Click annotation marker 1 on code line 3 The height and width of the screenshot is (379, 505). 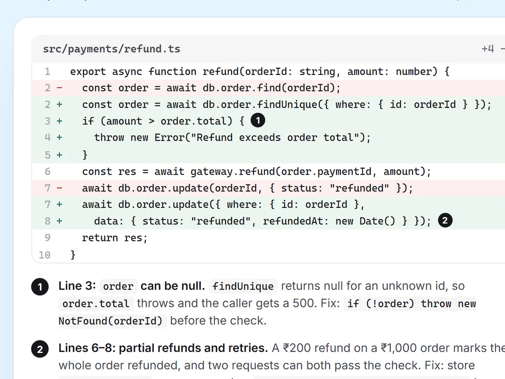click(258, 121)
